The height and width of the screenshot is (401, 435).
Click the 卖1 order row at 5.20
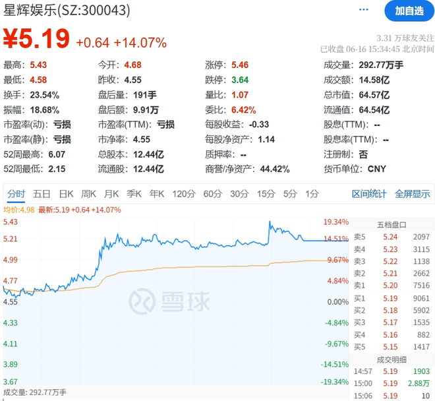click(391, 285)
